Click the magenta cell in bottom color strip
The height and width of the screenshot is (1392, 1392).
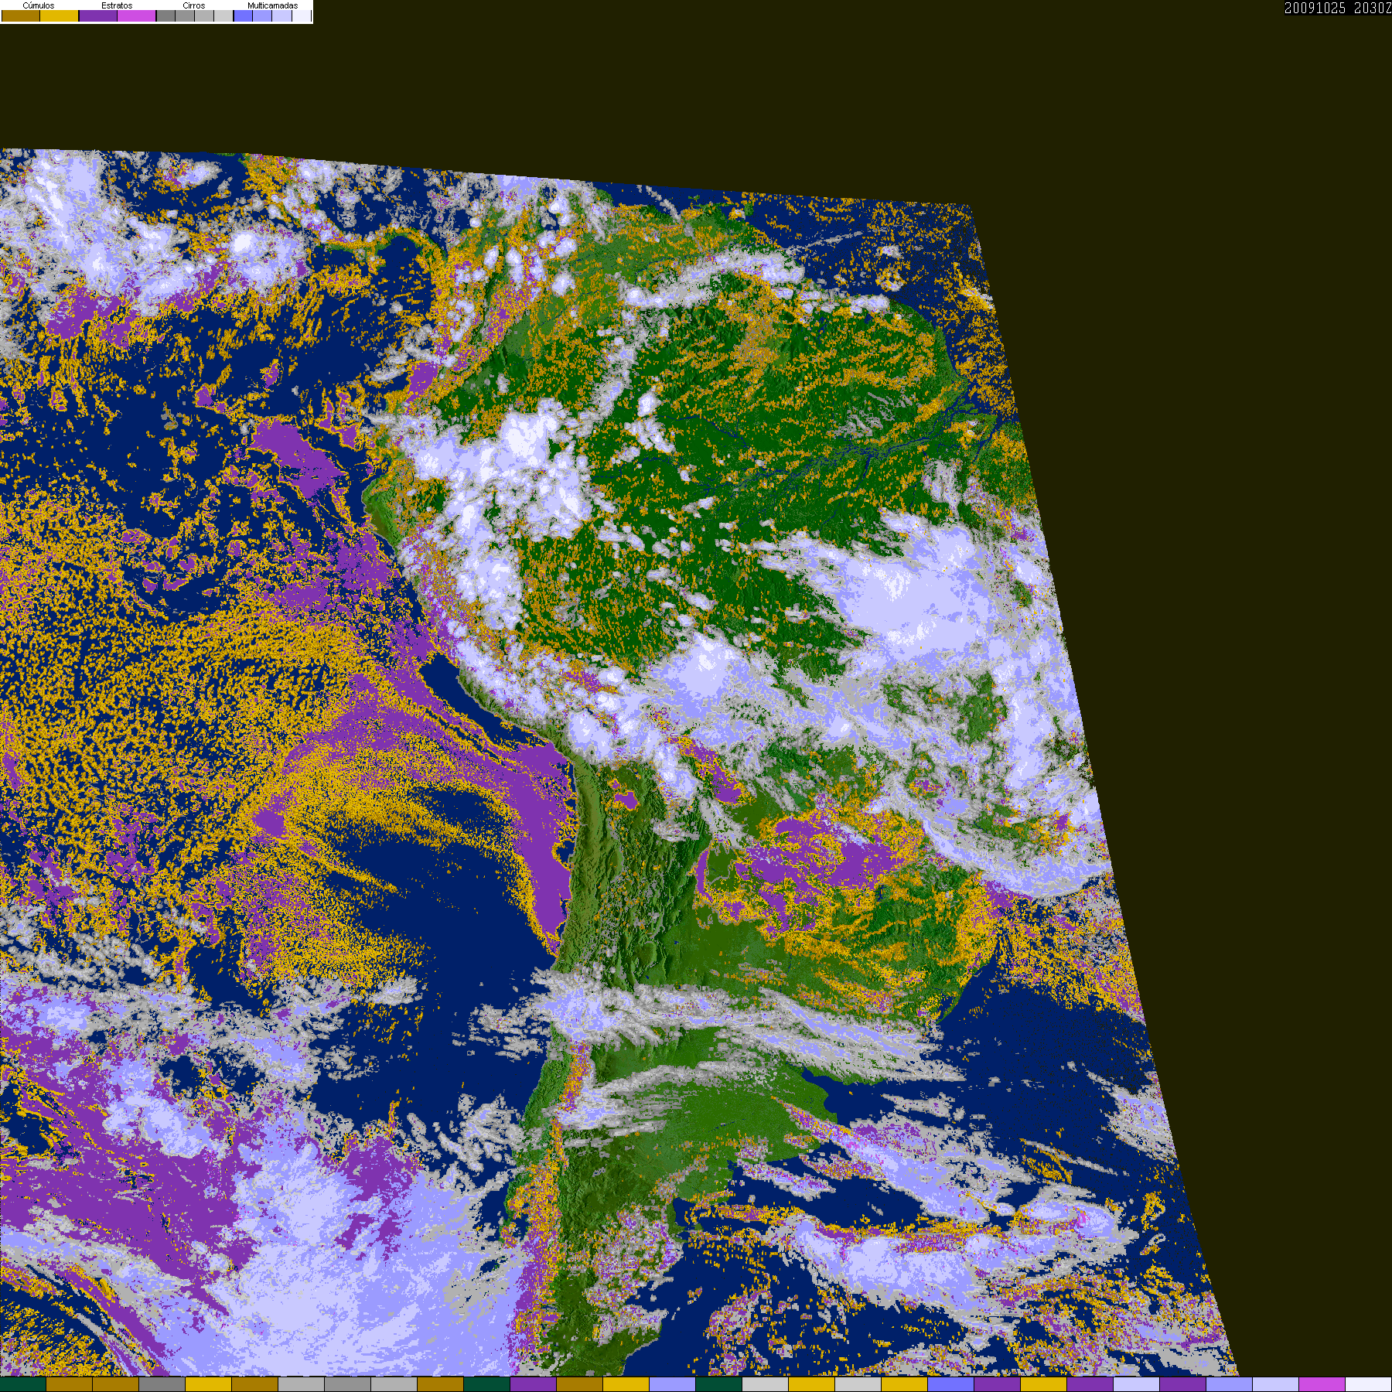click(1322, 1384)
